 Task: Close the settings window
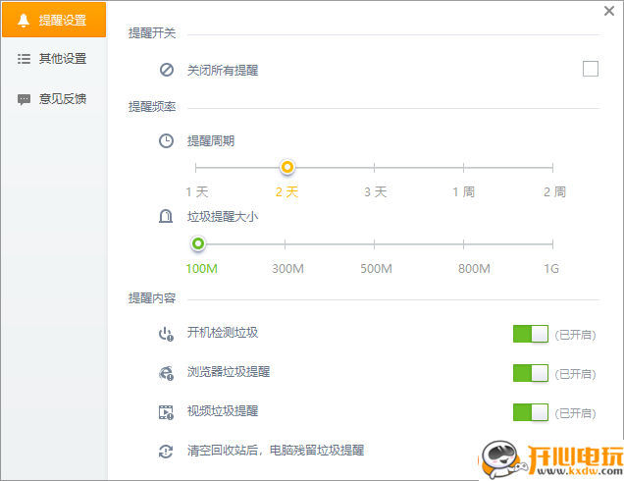(x=609, y=11)
